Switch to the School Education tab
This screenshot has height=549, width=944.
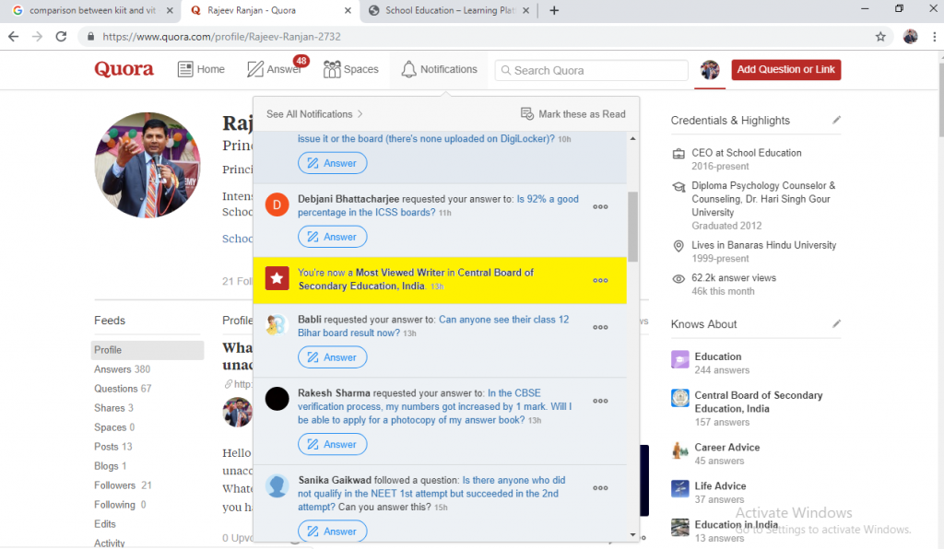tap(449, 10)
